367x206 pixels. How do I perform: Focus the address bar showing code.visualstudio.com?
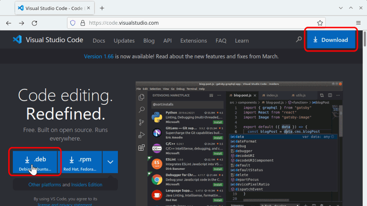(x=193, y=23)
